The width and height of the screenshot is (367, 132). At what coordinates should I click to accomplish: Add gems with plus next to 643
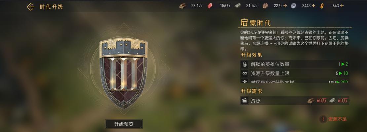tap(342, 6)
